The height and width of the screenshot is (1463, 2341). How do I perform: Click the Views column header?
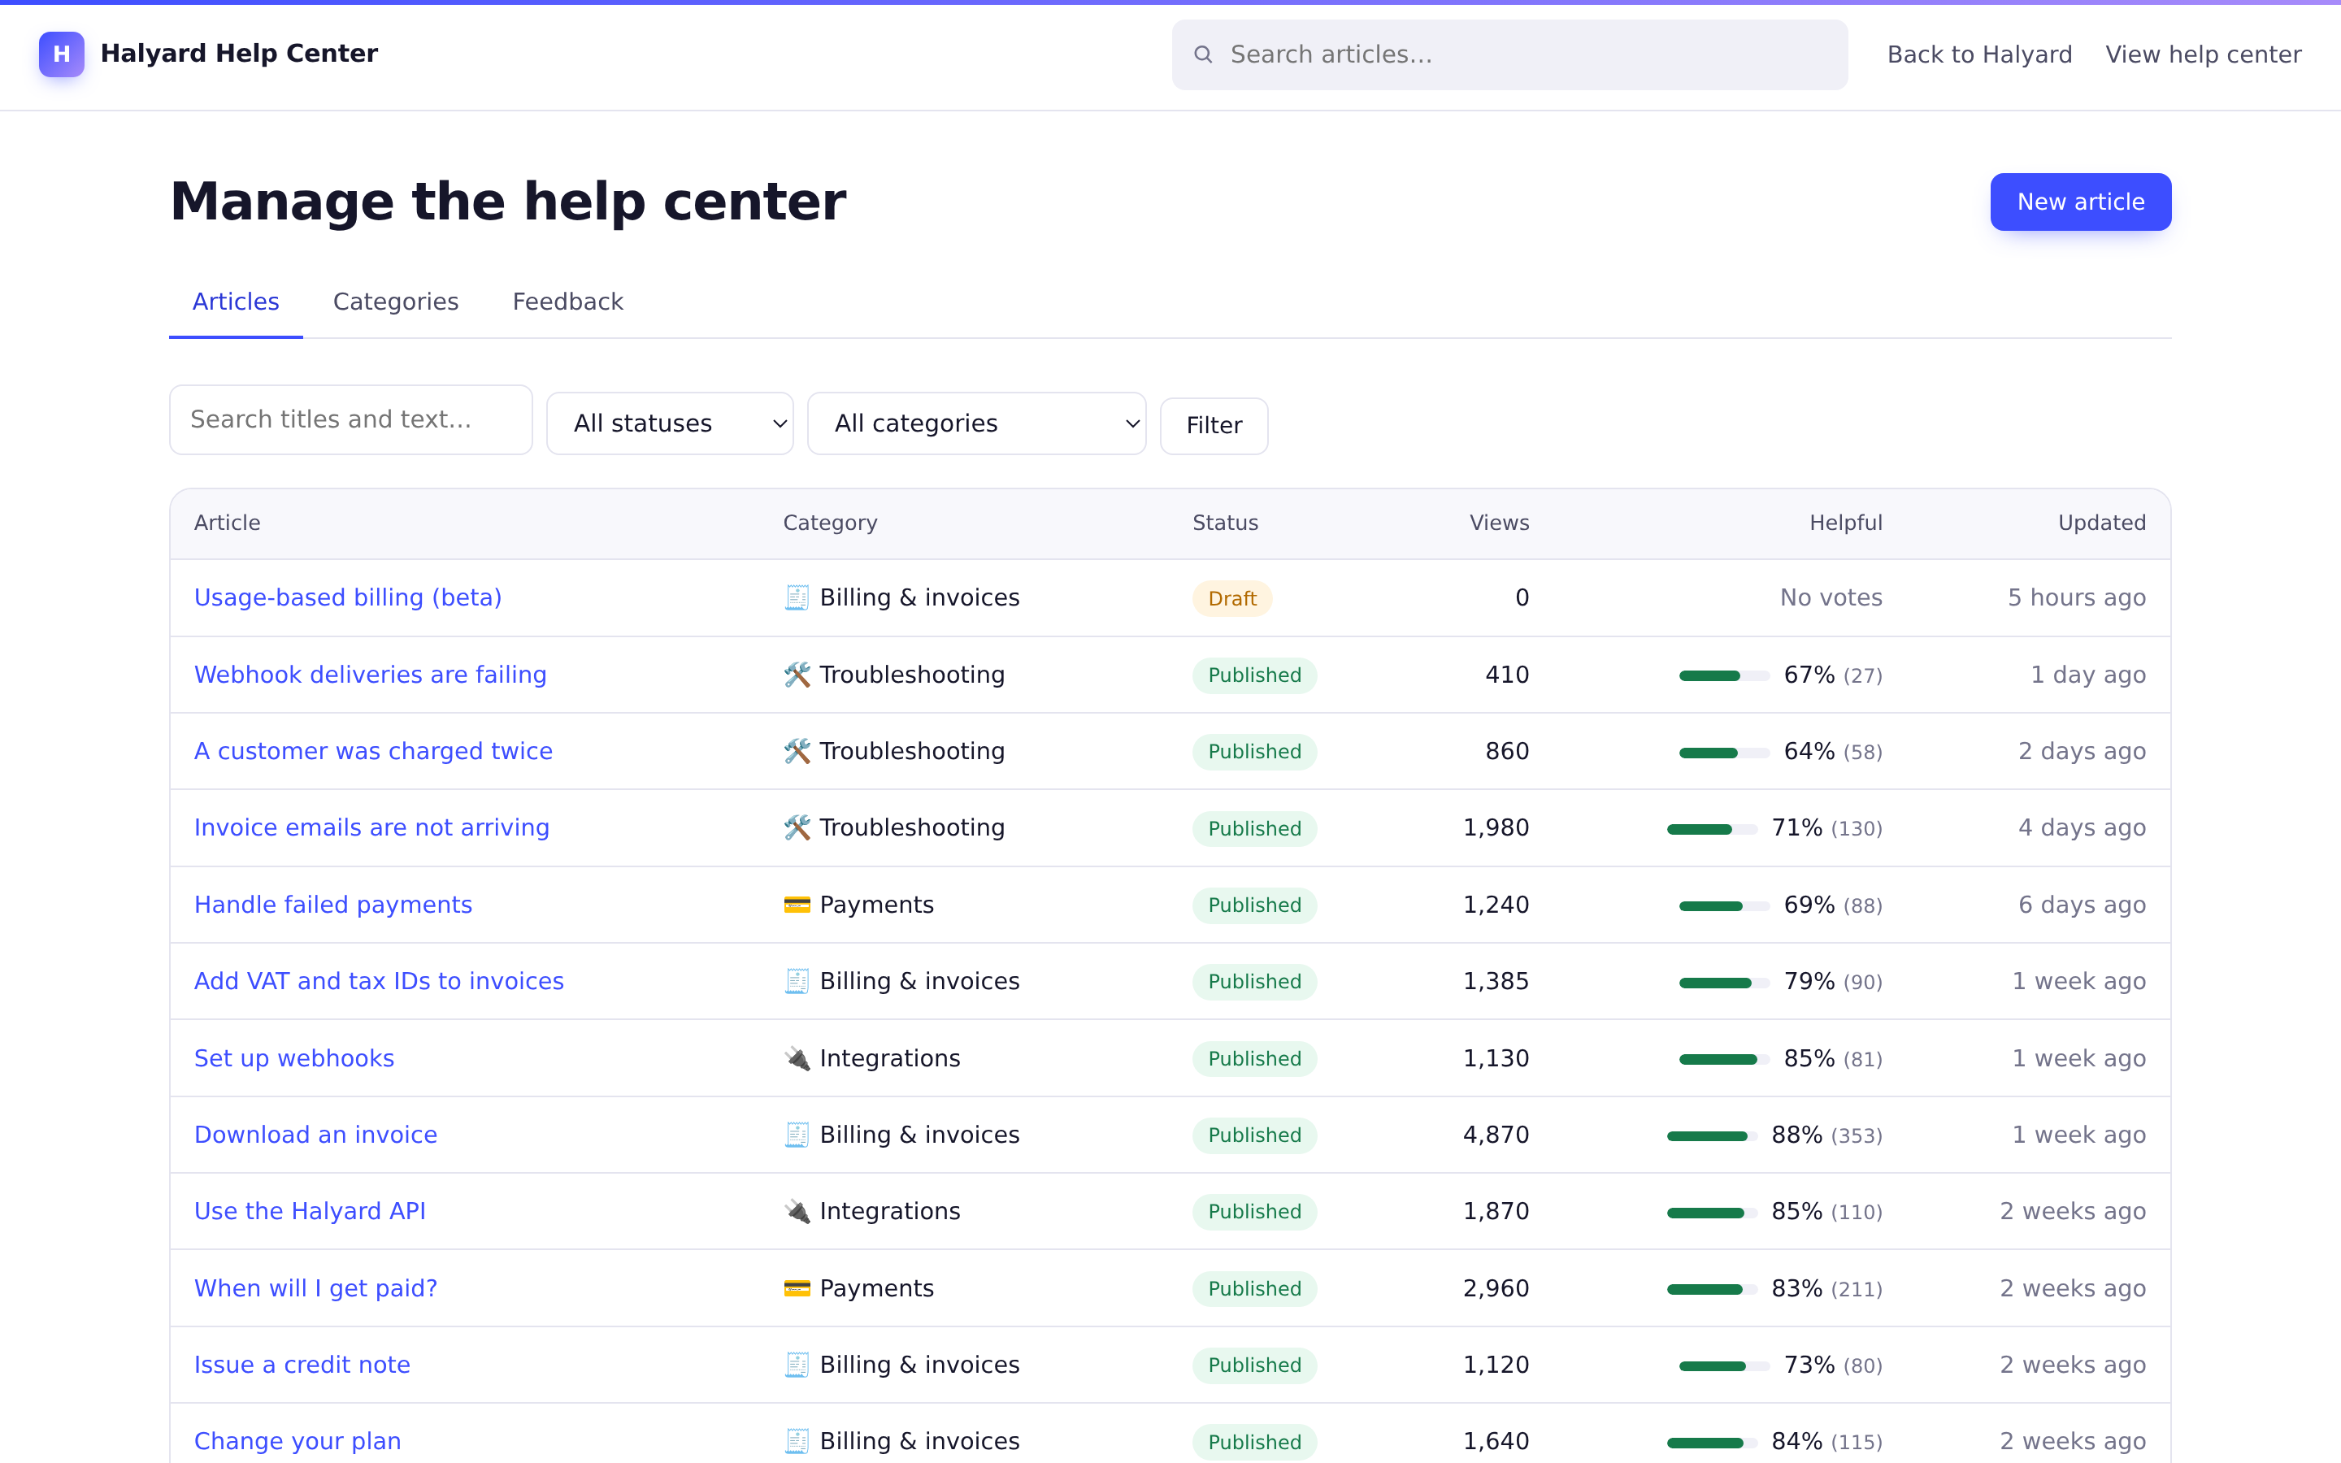(1500, 523)
